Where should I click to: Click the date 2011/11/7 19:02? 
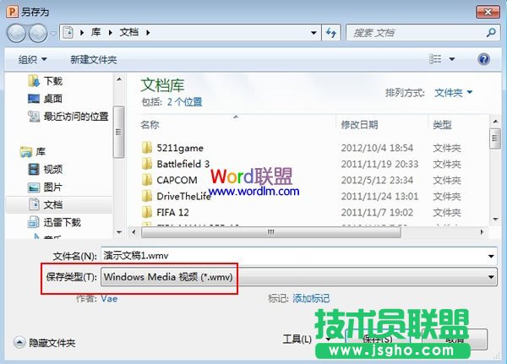[x=377, y=212]
